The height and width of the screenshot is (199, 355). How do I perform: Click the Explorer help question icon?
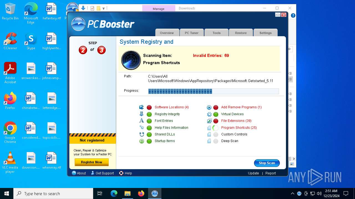(x=293, y=15)
